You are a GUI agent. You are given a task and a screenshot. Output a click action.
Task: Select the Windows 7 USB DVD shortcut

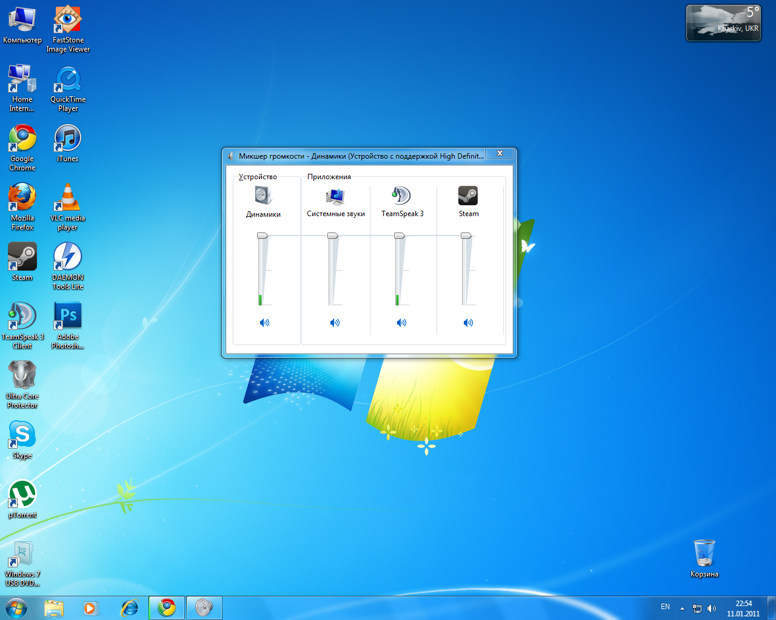[22, 563]
